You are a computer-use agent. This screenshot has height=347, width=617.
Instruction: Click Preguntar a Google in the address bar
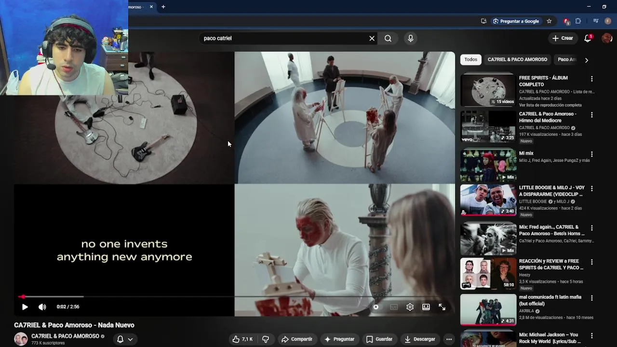516,21
